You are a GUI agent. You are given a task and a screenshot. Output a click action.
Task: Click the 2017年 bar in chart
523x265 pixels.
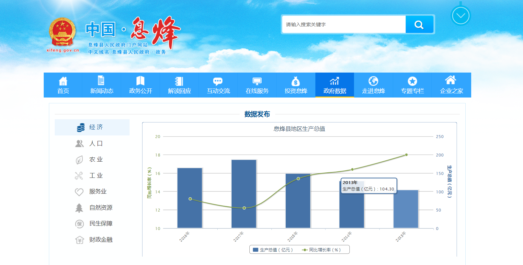pyautogui.click(x=244, y=194)
